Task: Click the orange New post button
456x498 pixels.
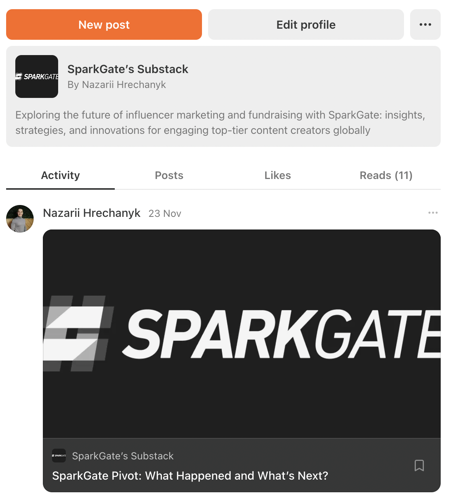Action: (104, 24)
